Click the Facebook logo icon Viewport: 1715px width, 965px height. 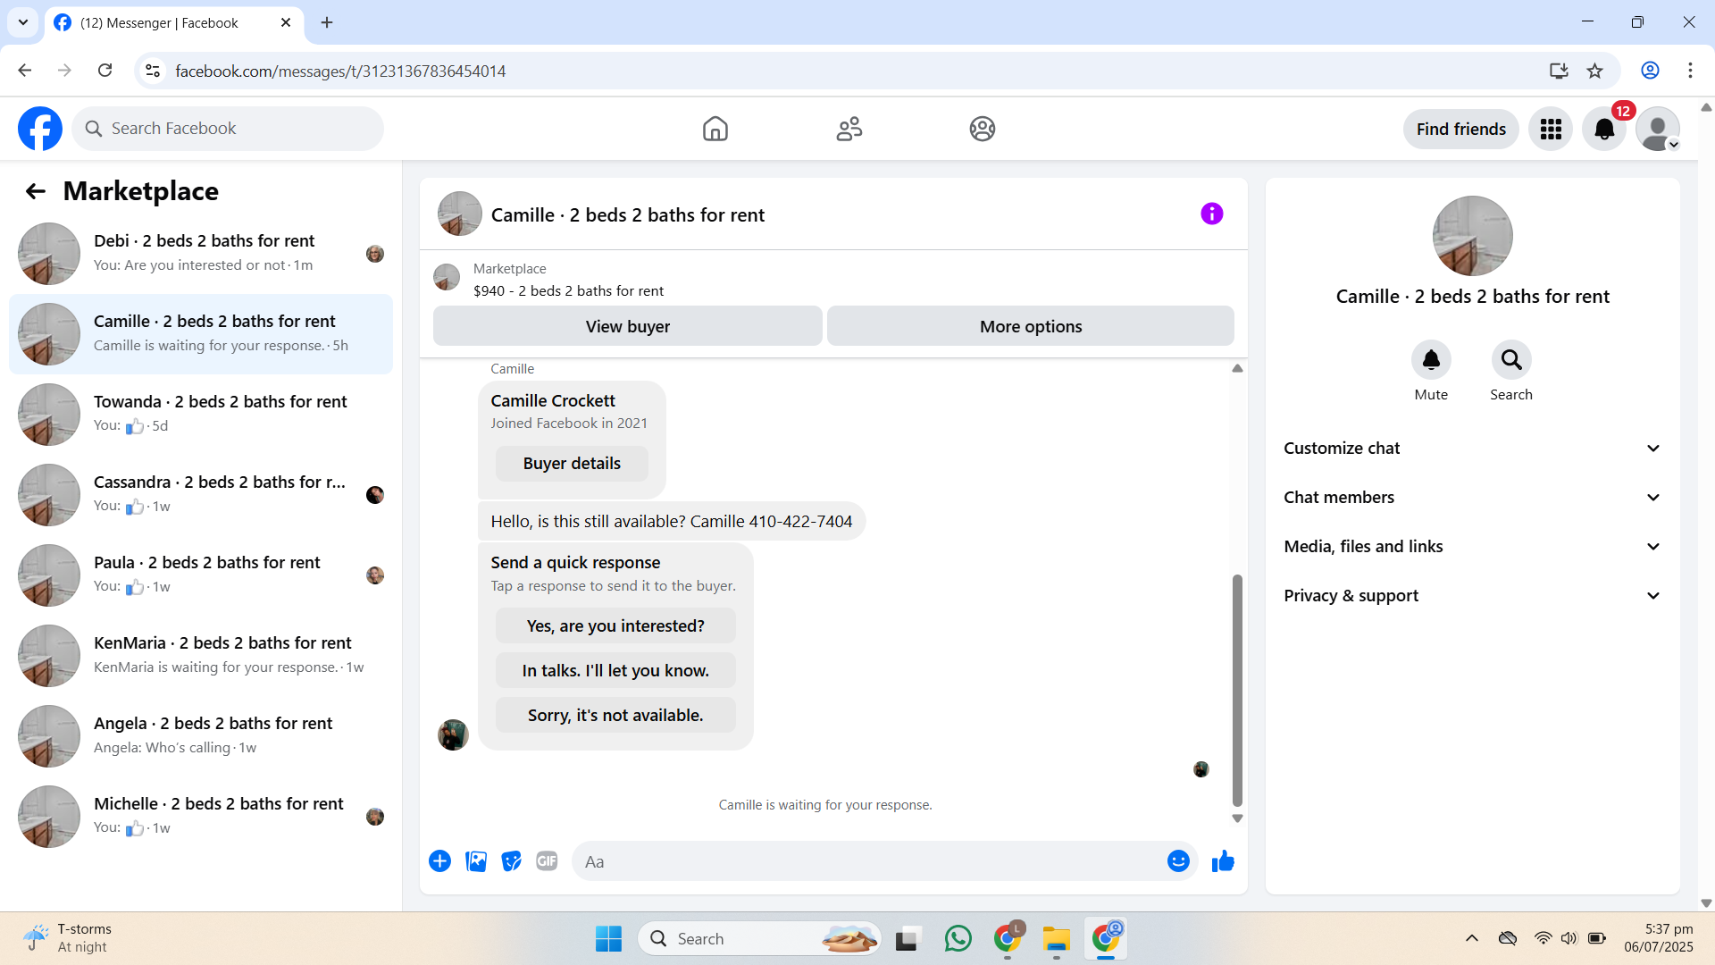(x=40, y=129)
